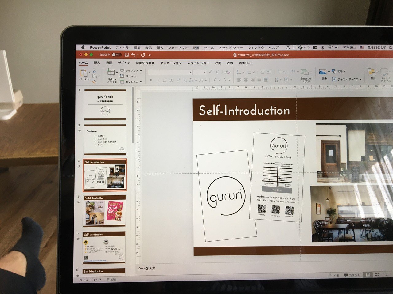Justify the paragraph text
This screenshot has height=294, width=393.
tap(259, 80)
